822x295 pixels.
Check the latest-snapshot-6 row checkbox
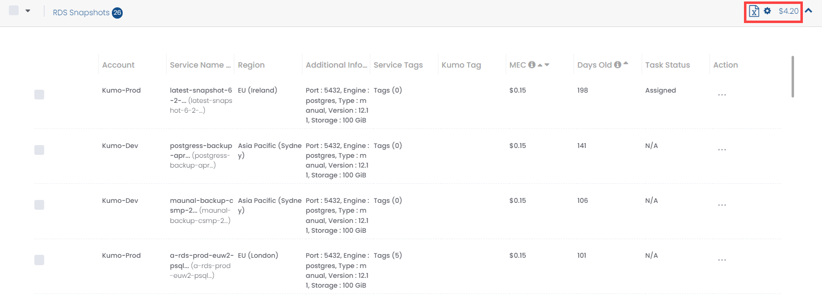(39, 95)
